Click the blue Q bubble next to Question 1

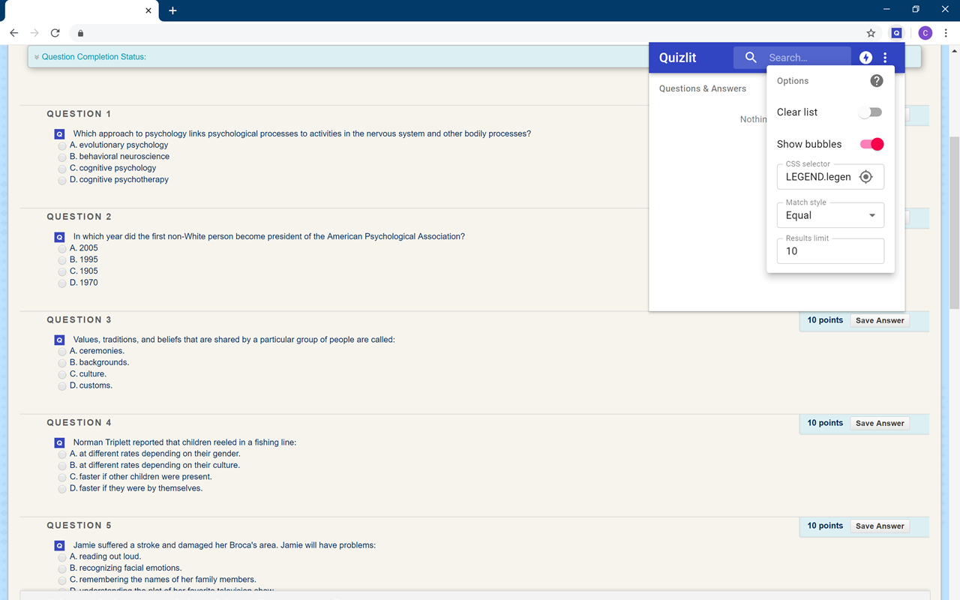pyautogui.click(x=59, y=133)
